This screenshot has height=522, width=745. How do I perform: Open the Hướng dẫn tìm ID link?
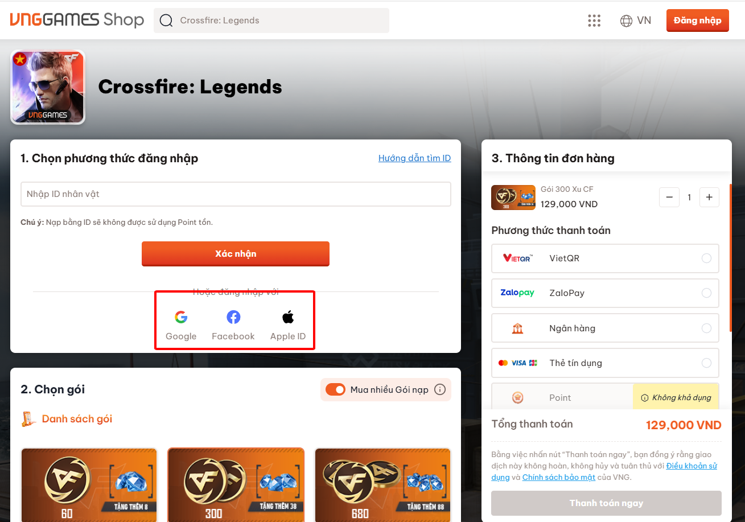click(415, 158)
